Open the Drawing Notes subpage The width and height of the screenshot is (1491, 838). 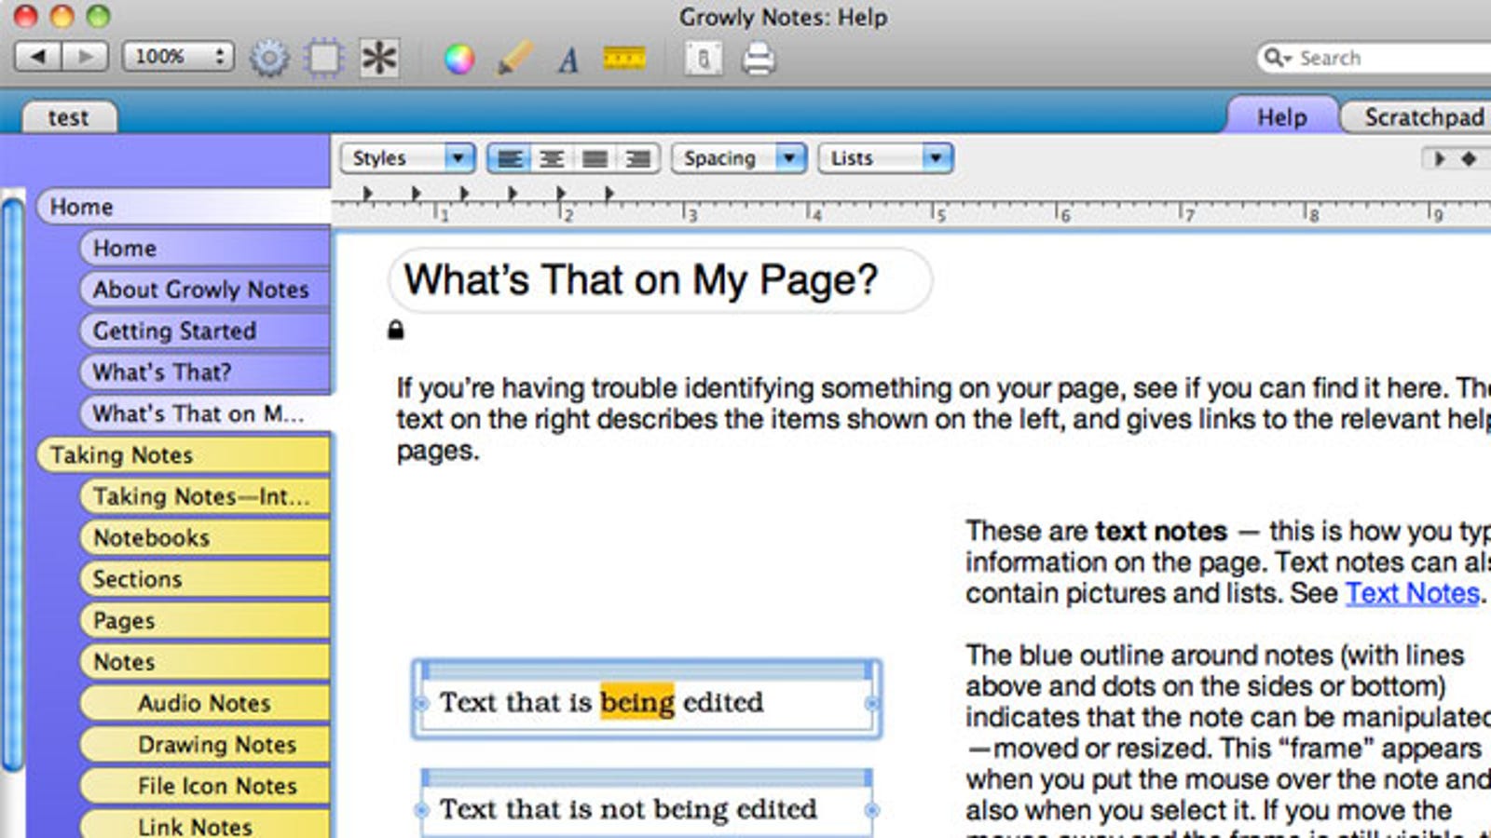(205, 745)
